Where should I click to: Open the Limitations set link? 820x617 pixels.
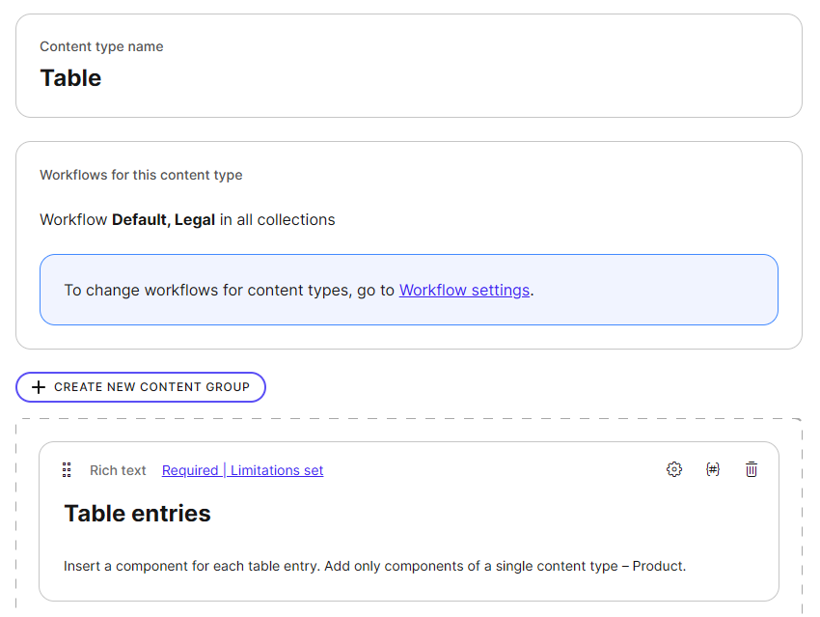coord(277,470)
